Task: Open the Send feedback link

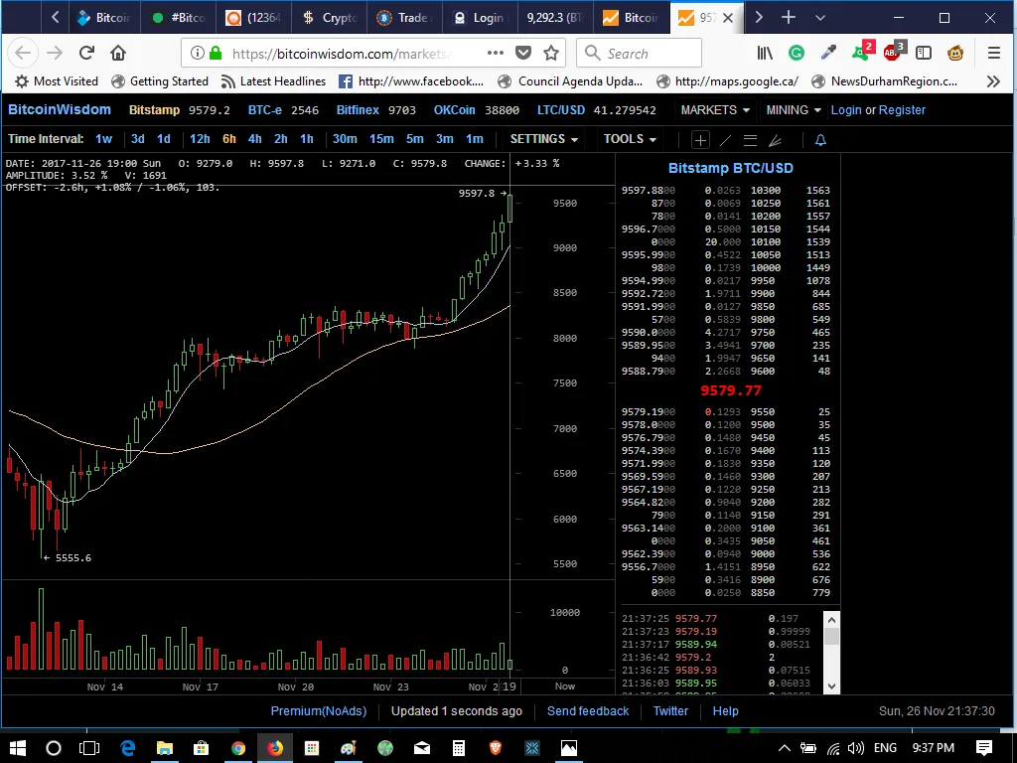Action: pyautogui.click(x=588, y=711)
